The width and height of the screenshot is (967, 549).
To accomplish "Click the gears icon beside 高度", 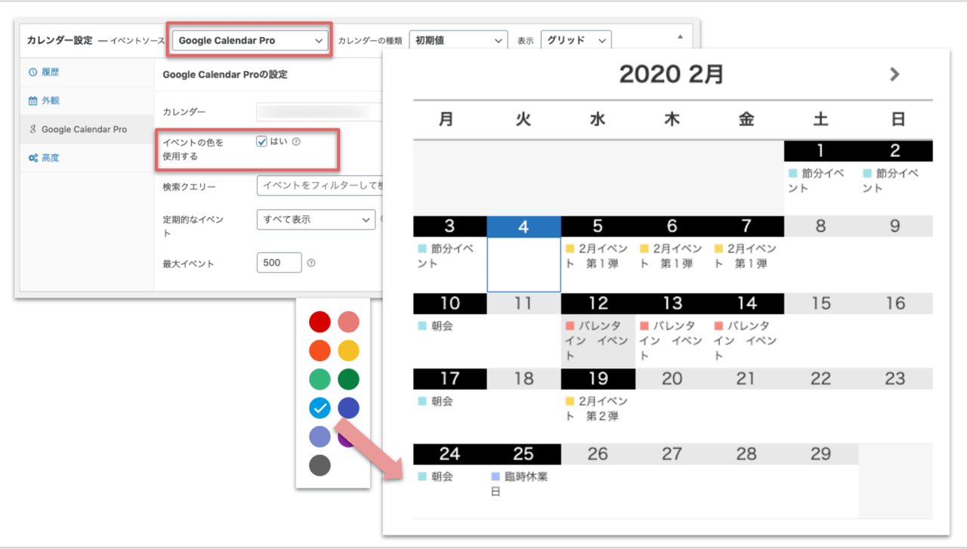I will click(32, 158).
